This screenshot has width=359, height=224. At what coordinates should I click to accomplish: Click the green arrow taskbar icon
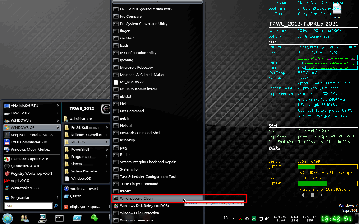(95, 218)
